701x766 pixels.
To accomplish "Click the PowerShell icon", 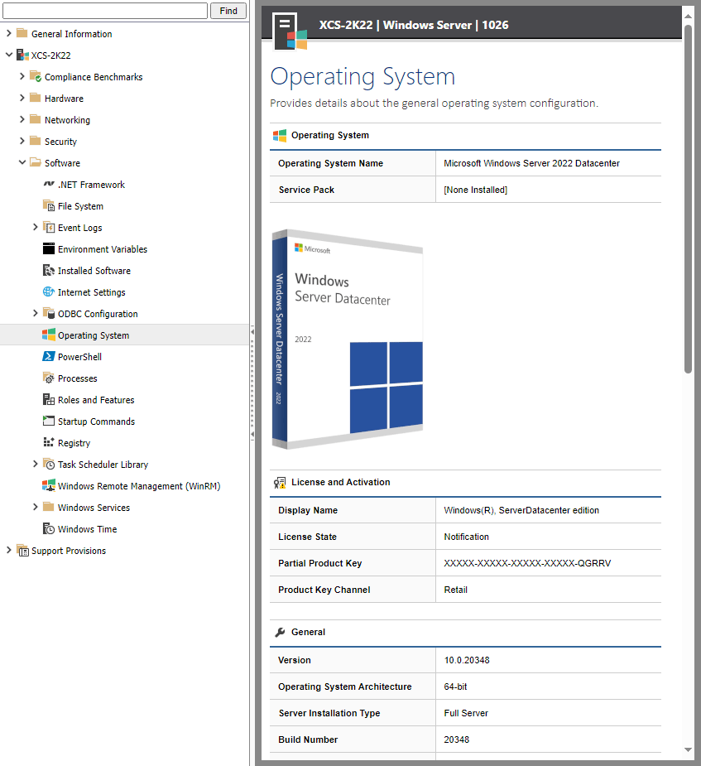I will pyautogui.click(x=49, y=356).
